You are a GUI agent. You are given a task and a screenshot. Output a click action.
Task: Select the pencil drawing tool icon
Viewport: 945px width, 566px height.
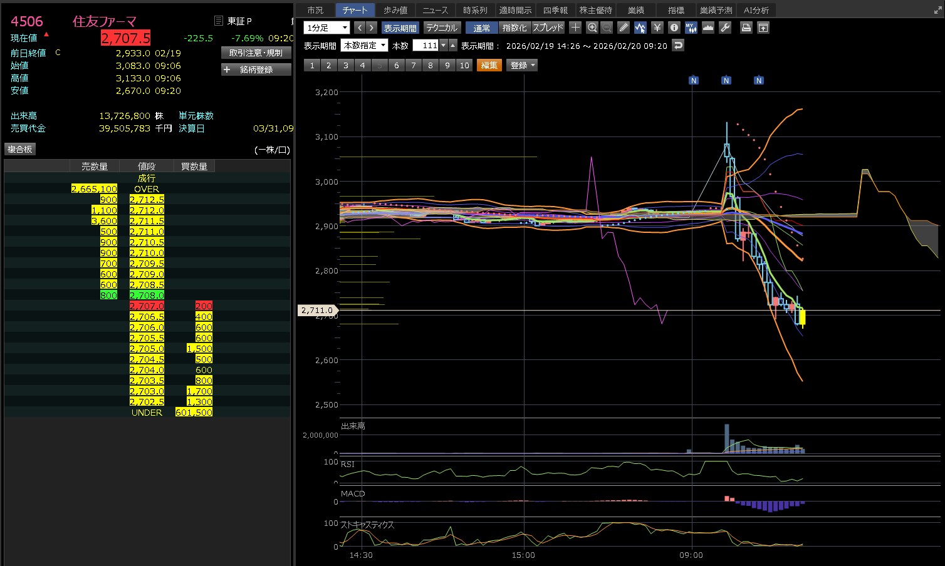click(623, 28)
